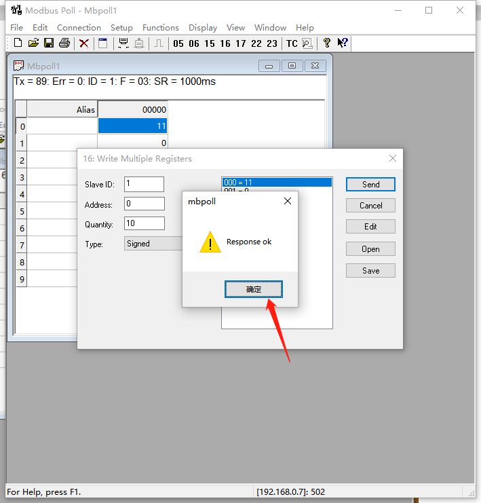This screenshot has width=481, height=503.
Task: Click the function 16 toolbar button
Action: [x=225, y=43]
